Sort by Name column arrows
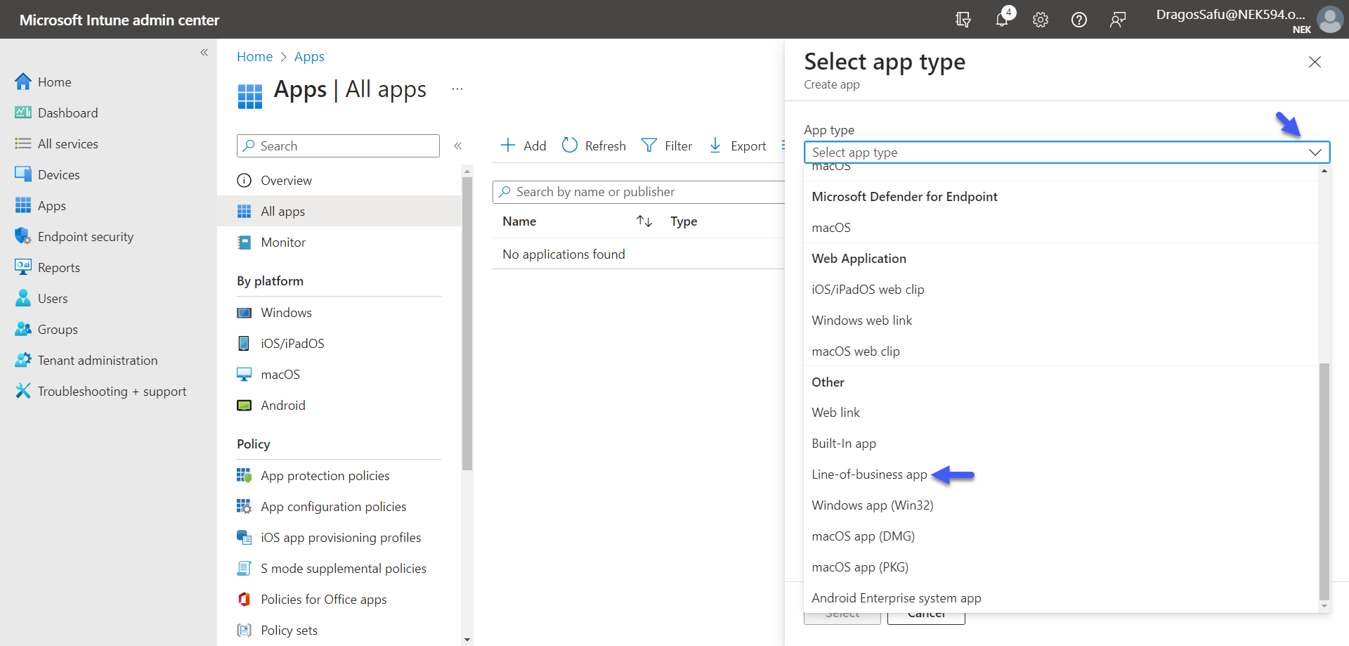 644,221
